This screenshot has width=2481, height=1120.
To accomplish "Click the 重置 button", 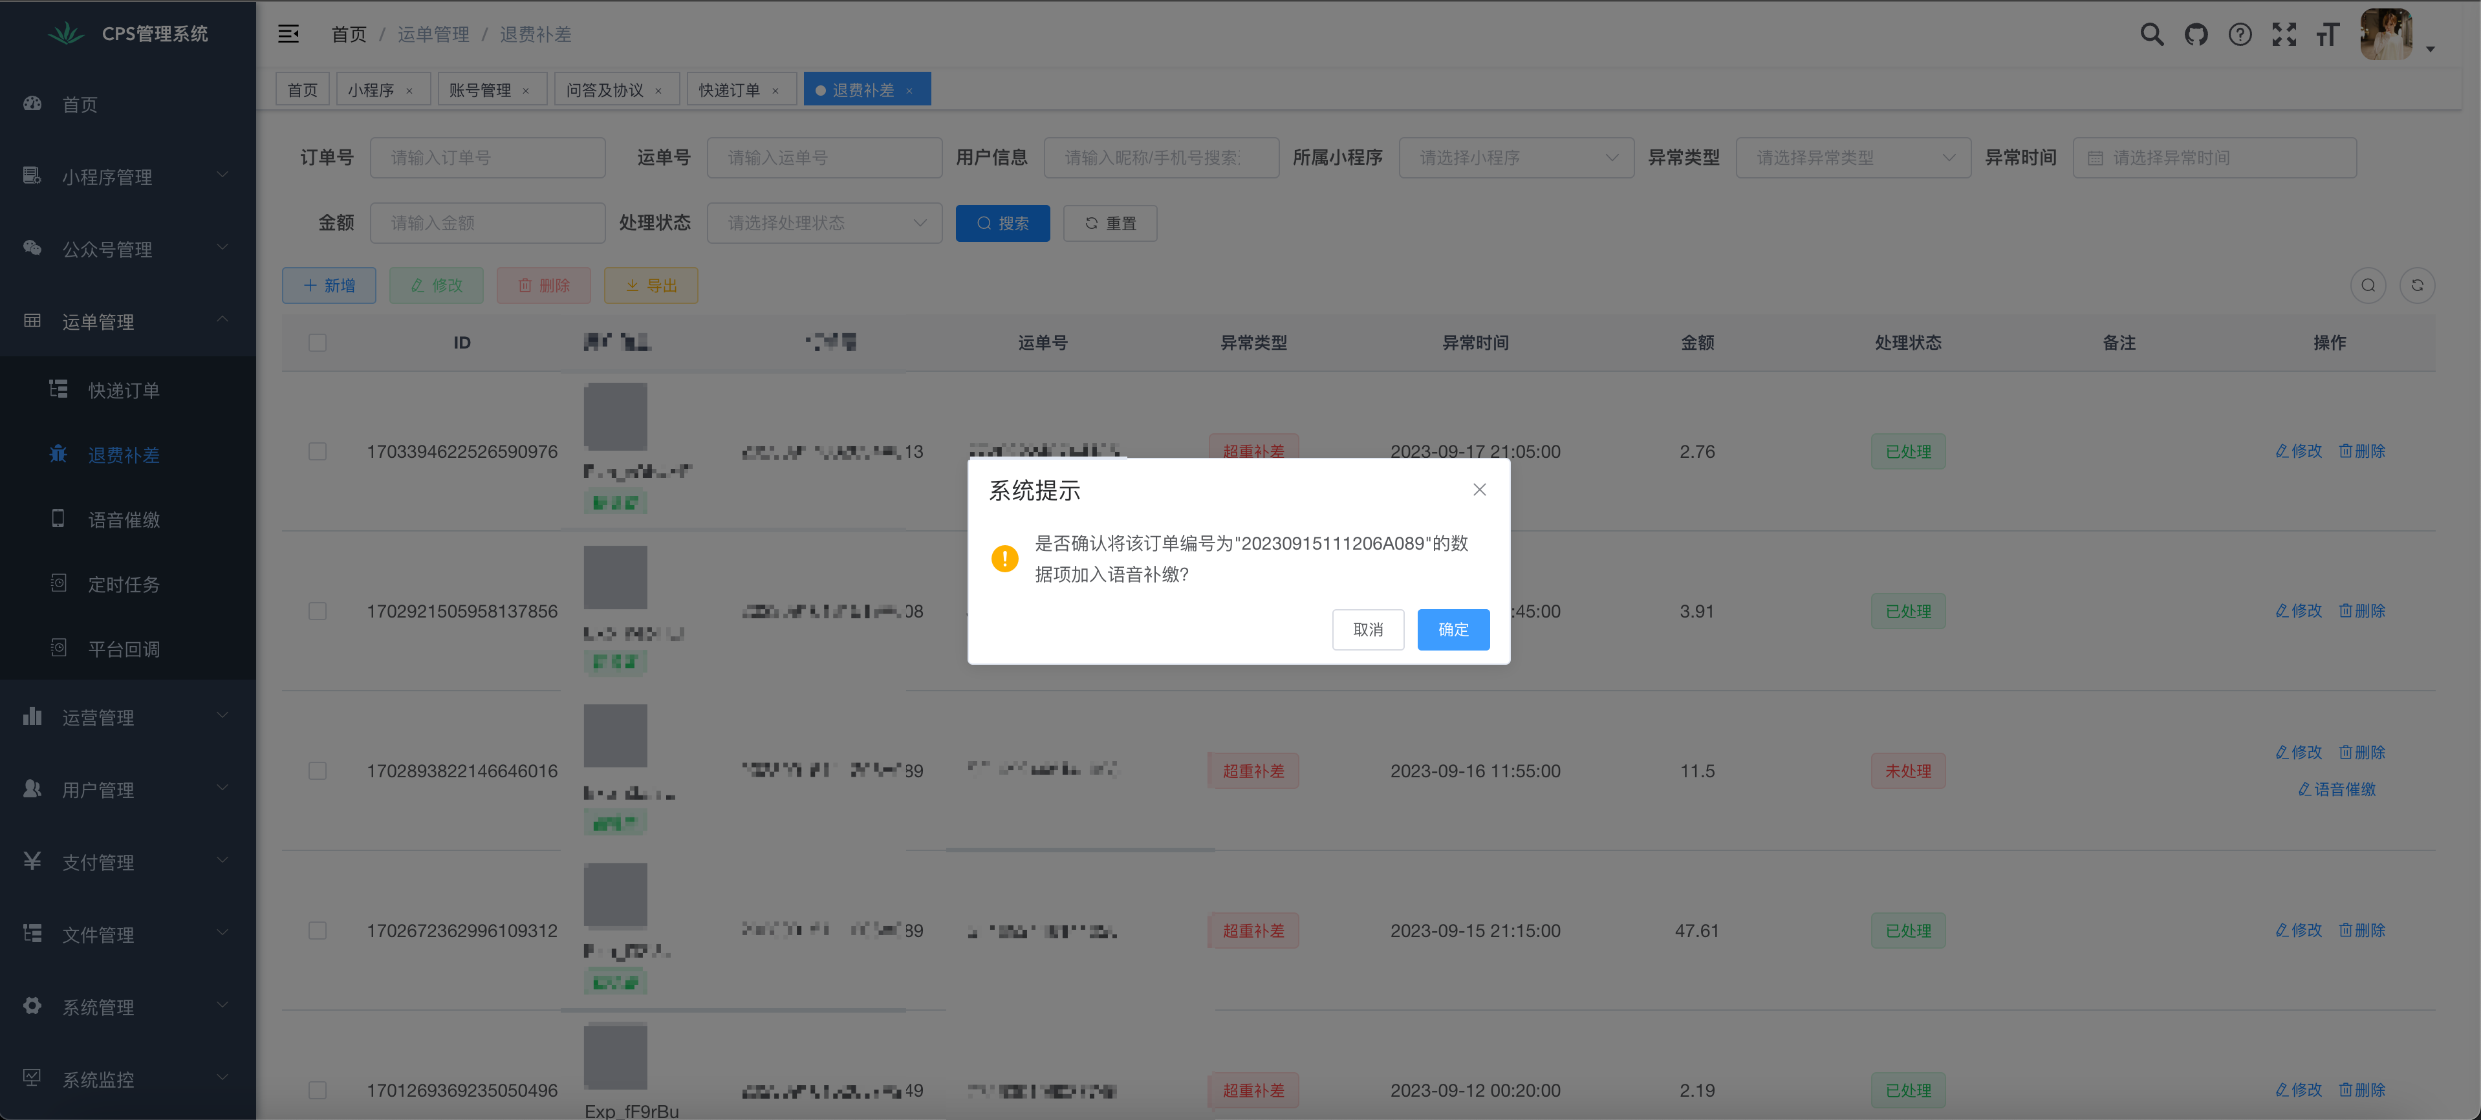I will 1110,224.
